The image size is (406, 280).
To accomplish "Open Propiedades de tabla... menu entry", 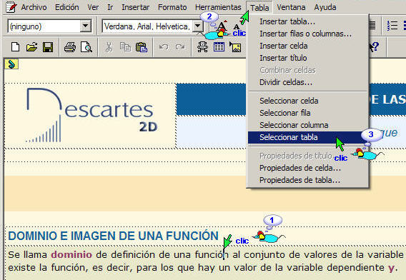I will point(299,180).
